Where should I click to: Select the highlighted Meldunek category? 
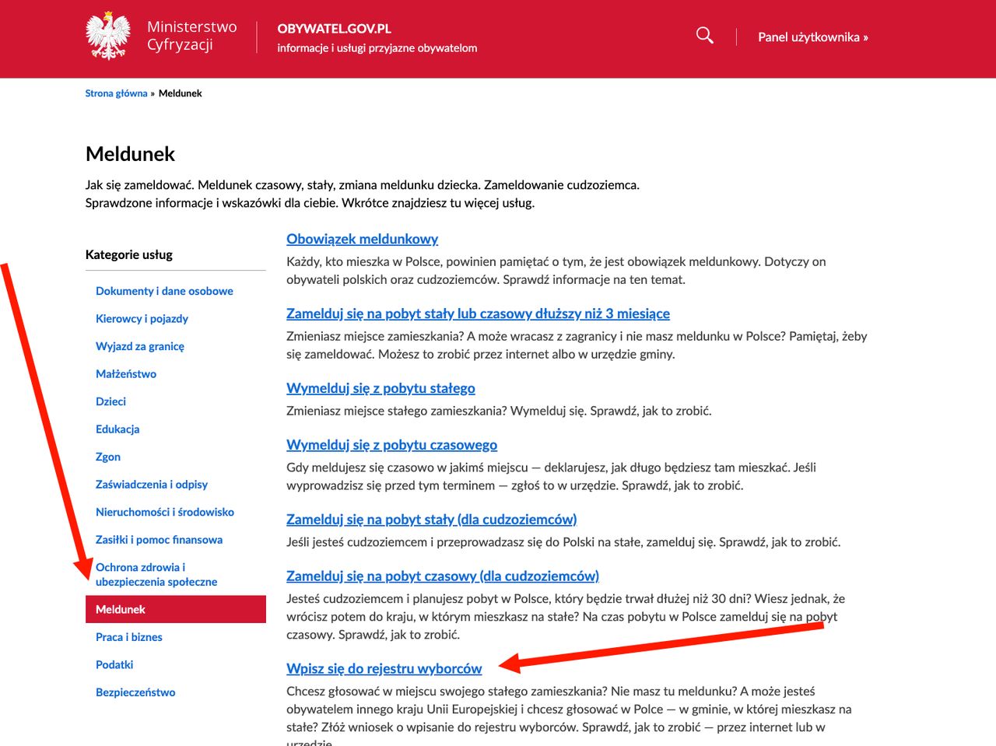pyautogui.click(x=176, y=609)
